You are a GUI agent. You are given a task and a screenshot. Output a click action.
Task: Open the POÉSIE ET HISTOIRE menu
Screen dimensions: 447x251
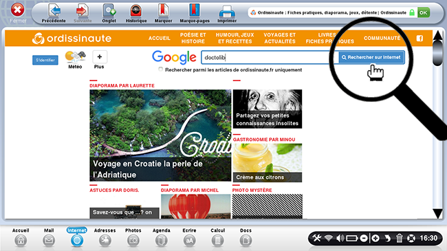(x=193, y=39)
